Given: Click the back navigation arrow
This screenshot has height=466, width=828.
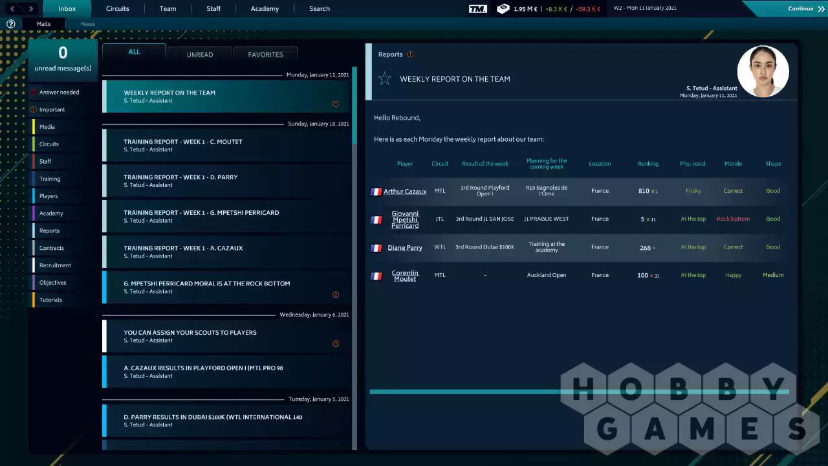Looking at the screenshot, I should [x=12, y=8].
